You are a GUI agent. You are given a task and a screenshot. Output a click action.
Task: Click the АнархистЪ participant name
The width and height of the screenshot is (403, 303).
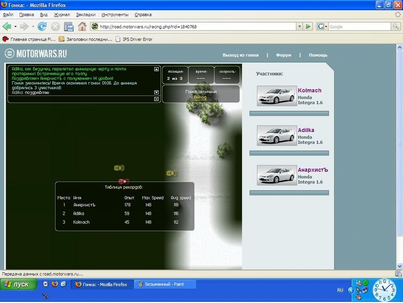click(313, 170)
